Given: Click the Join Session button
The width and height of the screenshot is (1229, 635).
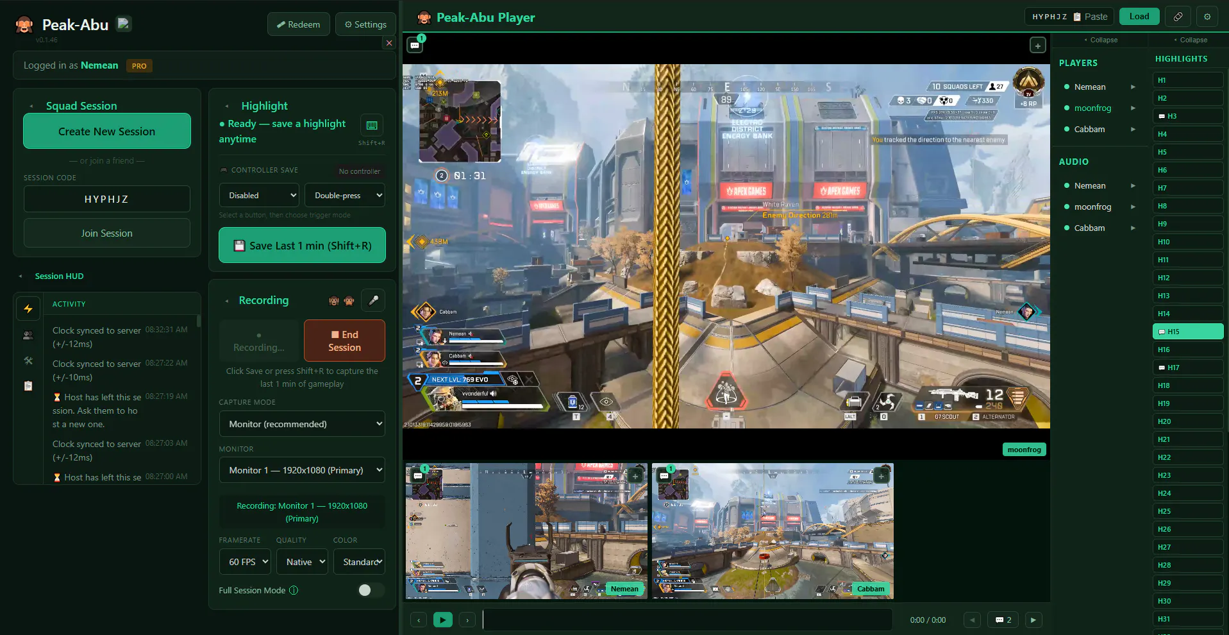Looking at the screenshot, I should (107, 233).
